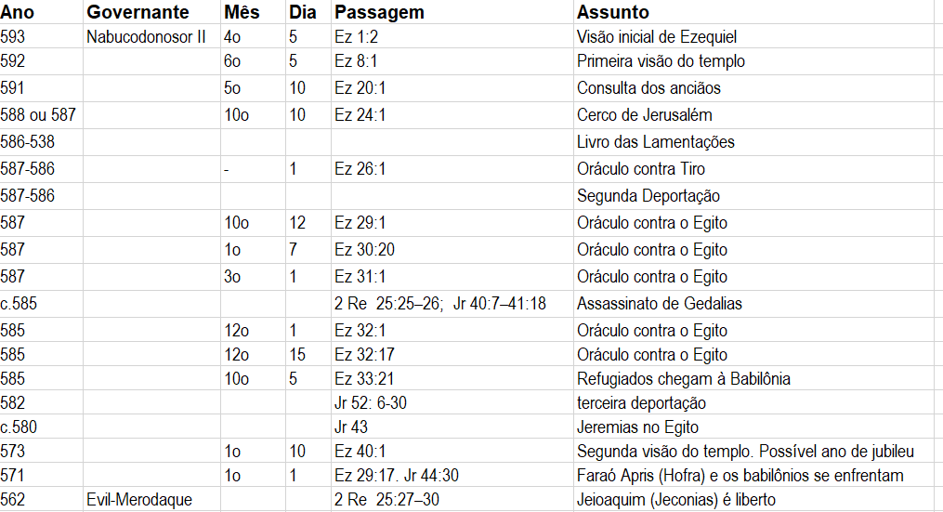This screenshot has height=512, width=943.
Task: Click the 'Oráculo contra Tiro' cell
Action: 640,169
